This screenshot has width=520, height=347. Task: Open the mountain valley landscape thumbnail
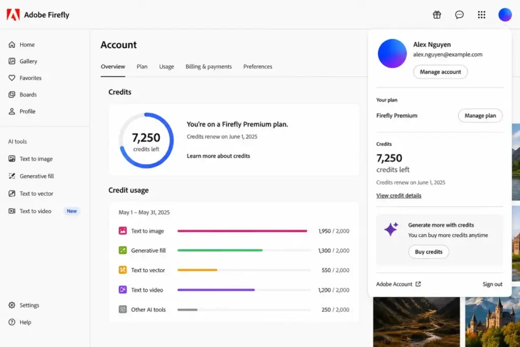pyautogui.click(x=416, y=322)
